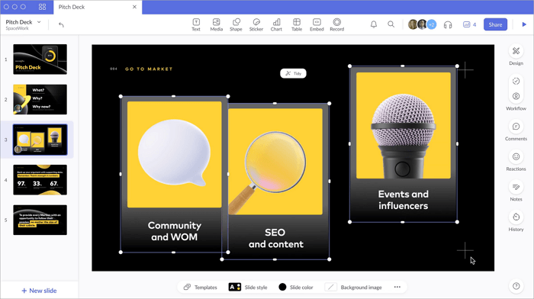Click the GO TO MARKET heading text
The height and width of the screenshot is (299, 534).
click(149, 69)
